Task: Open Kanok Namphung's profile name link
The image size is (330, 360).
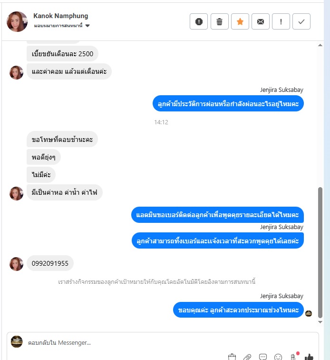Action: click(x=61, y=16)
